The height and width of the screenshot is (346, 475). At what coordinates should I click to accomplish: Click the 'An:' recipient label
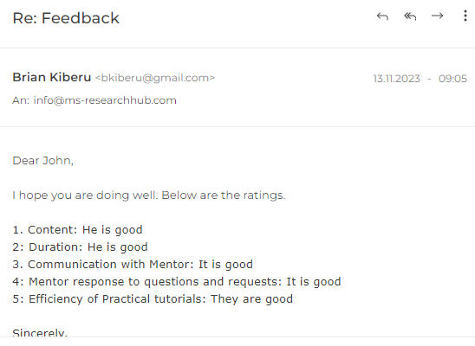point(21,100)
